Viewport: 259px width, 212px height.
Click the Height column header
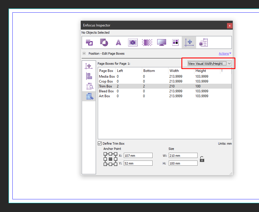pyautogui.click(x=207, y=71)
